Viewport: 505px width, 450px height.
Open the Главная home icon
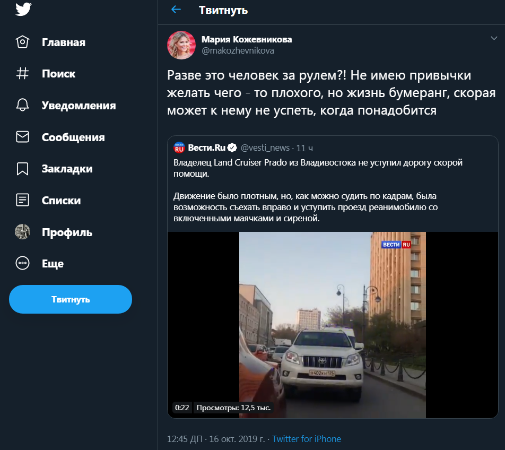click(x=22, y=42)
